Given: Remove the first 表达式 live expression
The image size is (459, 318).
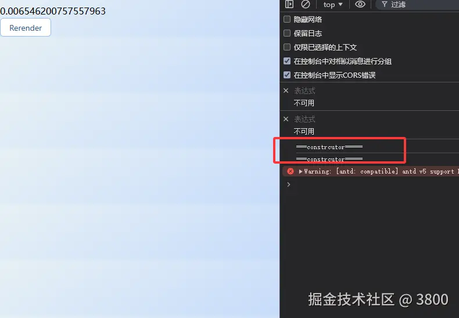Looking at the screenshot, I should 286,91.
